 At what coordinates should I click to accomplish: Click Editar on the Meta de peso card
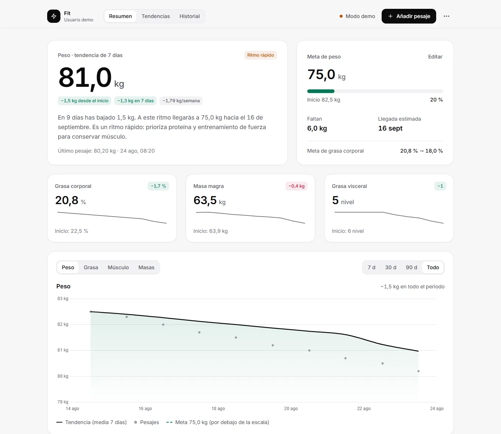(435, 57)
